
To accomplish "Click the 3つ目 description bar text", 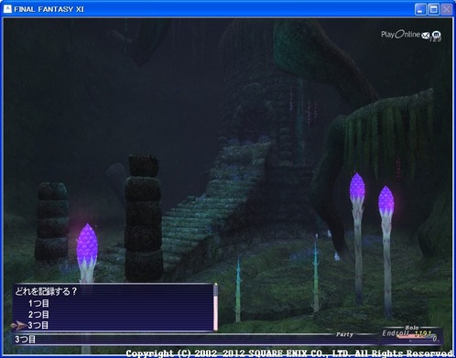I will click(26, 339).
